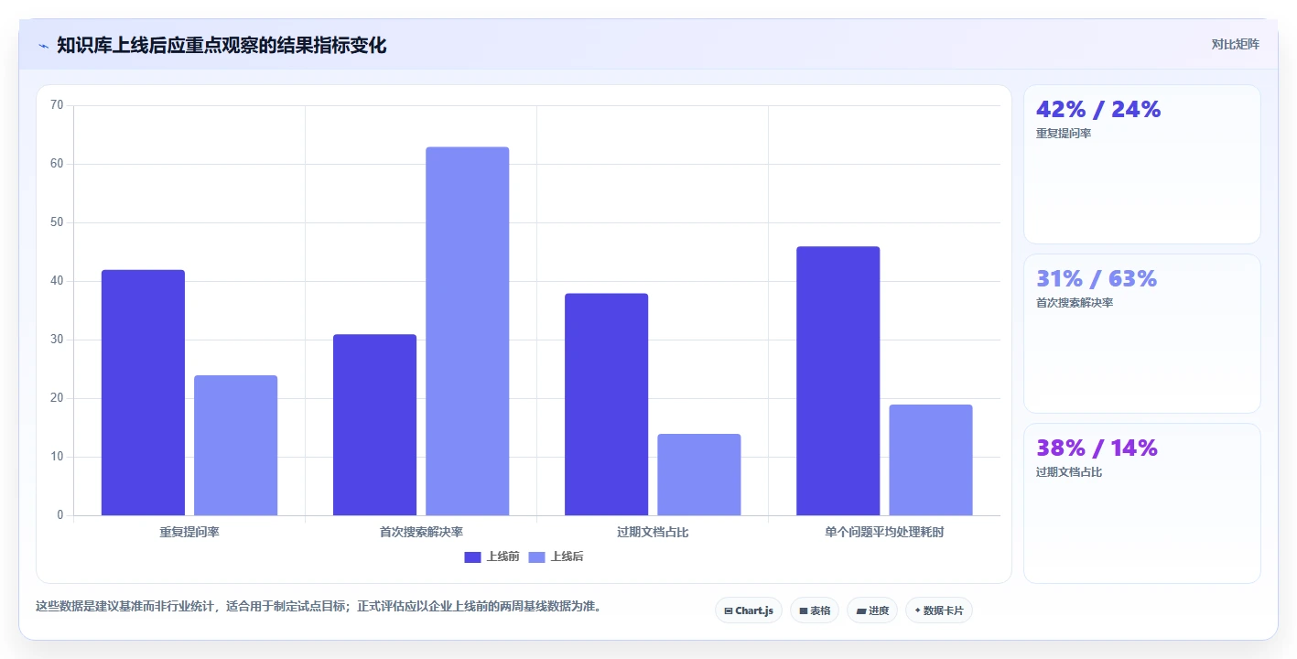Click the 过期文档占比 x-axis label
This screenshot has height=659, width=1297.
[653, 532]
